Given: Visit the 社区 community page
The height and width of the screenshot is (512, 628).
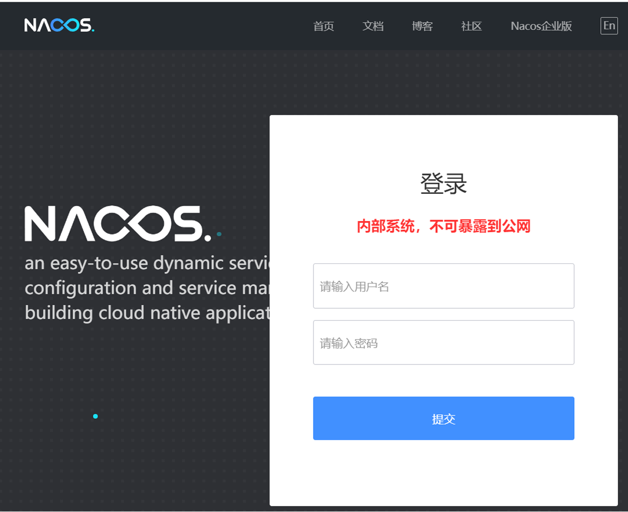Looking at the screenshot, I should coord(471,26).
